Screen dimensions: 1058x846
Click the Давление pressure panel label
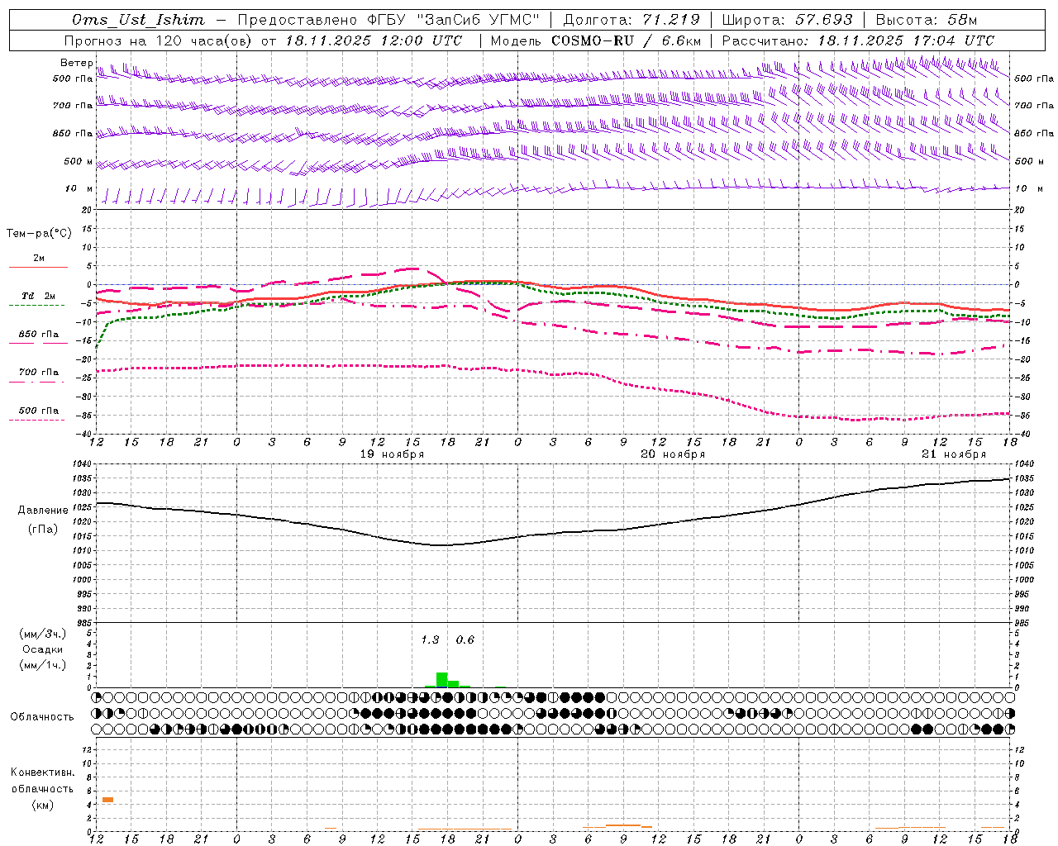43,510
